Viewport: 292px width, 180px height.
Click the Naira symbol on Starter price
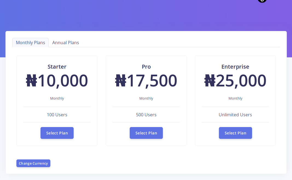(x=31, y=81)
